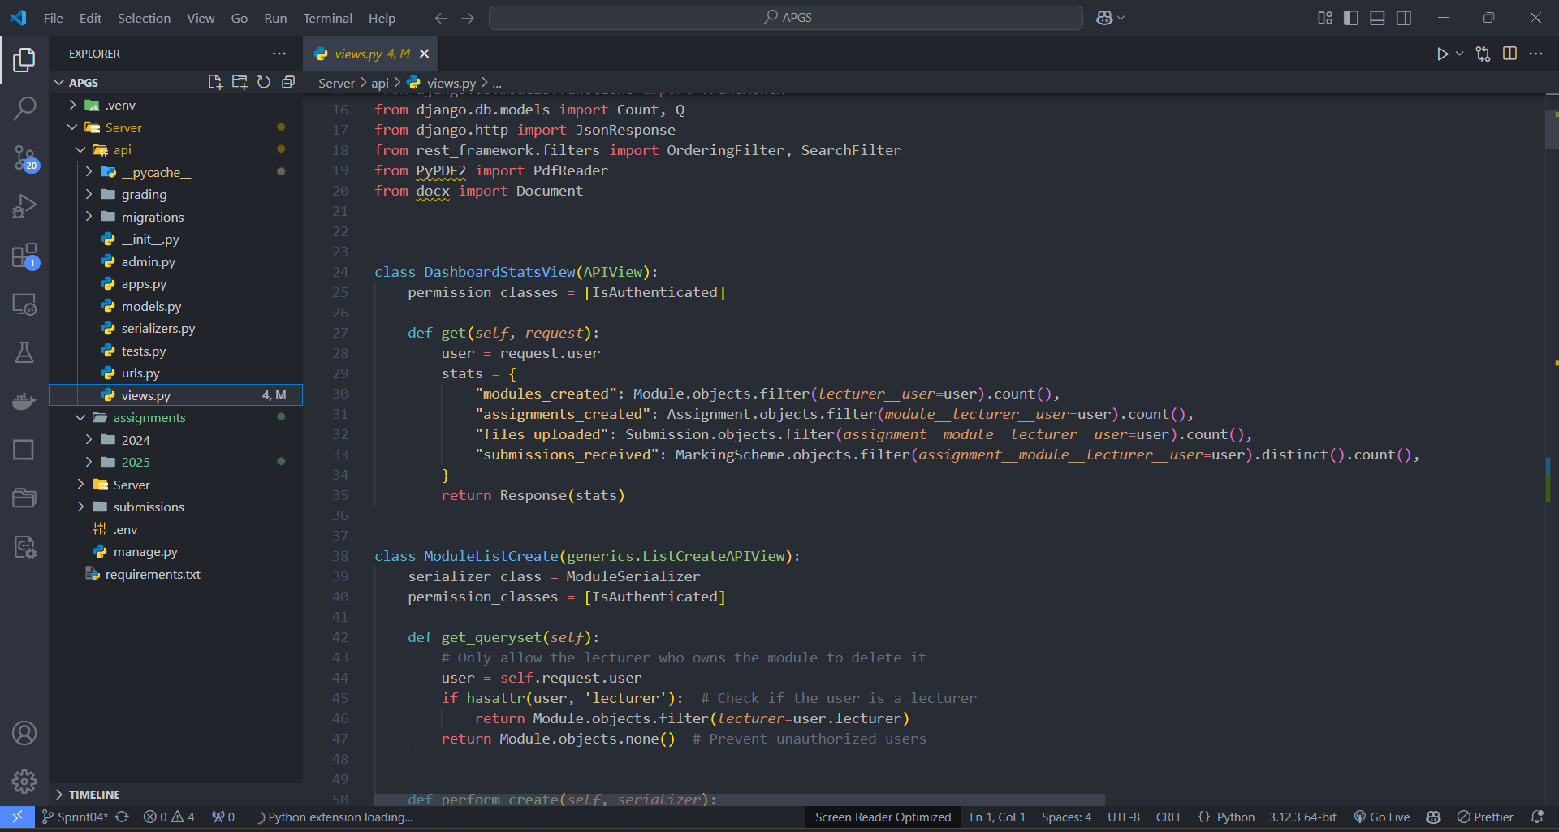Open the Manage gear menu
The image size is (1559, 832).
(24, 781)
